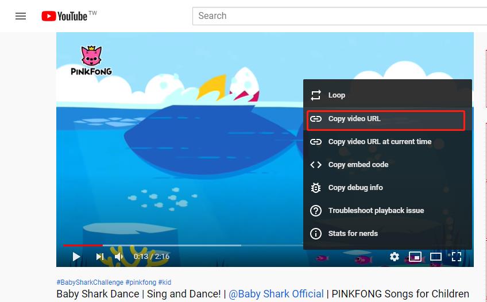This screenshot has width=487, height=302.
Task: Click the Pinkfong logo watermark in video
Action: click(91, 60)
